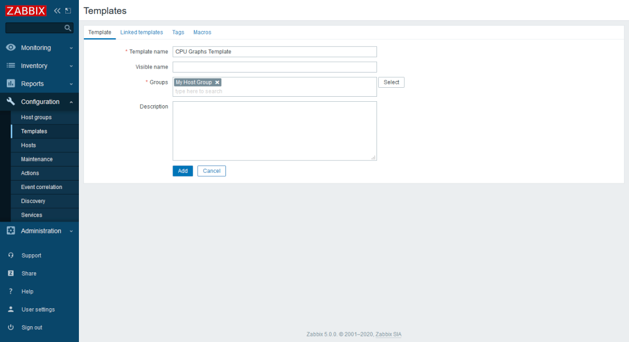
Task: Click the Zabbix logo
Action: (26, 11)
